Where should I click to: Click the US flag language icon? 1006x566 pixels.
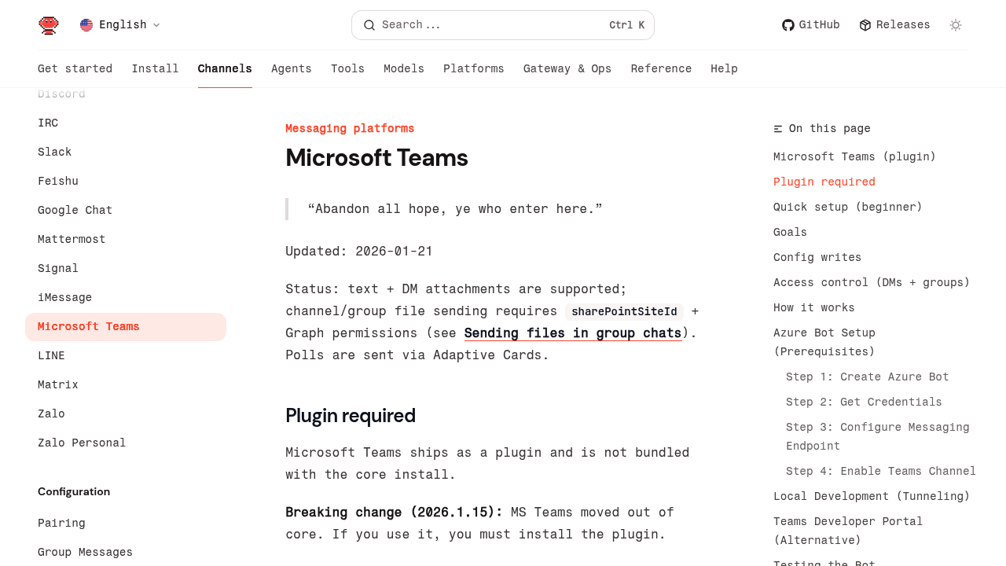point(86,25)
